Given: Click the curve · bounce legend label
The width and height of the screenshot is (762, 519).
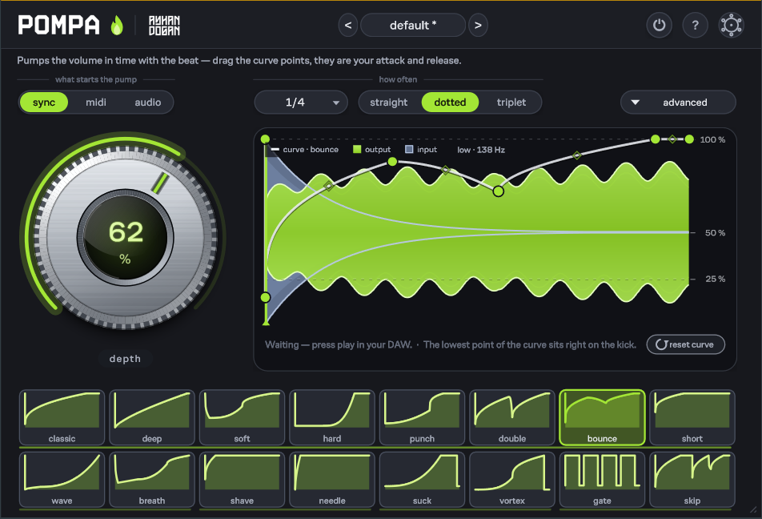Looking at the screenshot, I should pyautogui.click(x=311, y=150).
